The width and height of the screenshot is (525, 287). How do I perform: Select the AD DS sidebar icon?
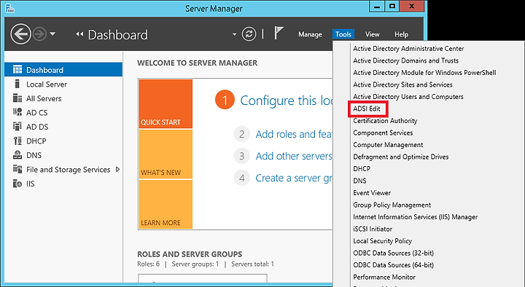(x=17, y=127)
